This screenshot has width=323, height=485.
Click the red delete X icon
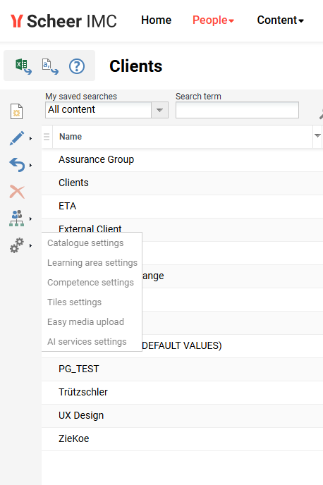17,192
